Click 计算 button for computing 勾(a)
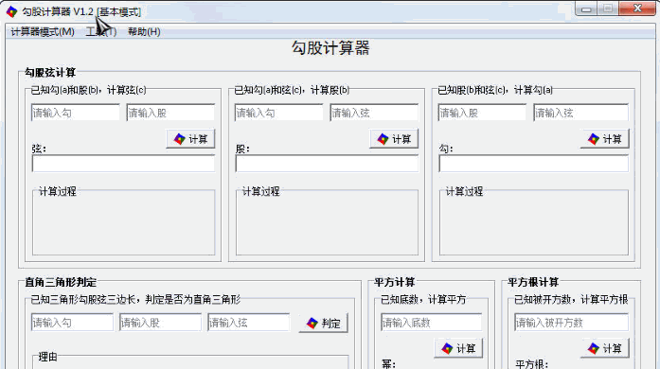Screen dimensions: 660x369 tap(604, 139)
